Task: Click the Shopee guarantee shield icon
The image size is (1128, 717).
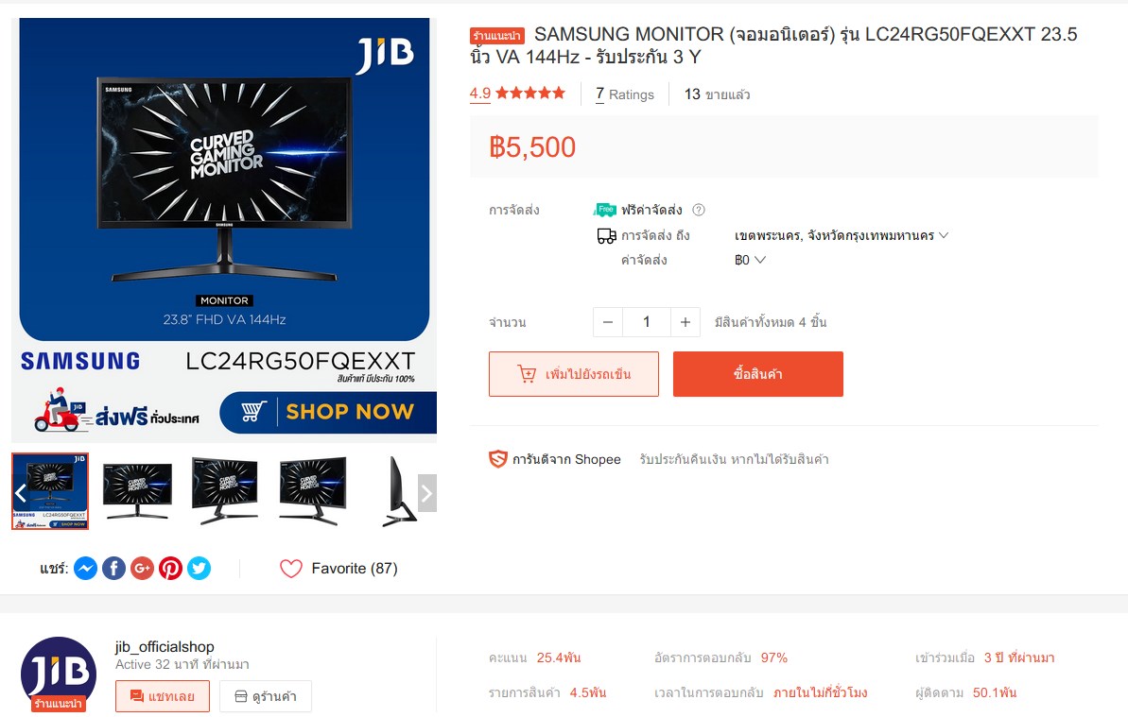Action: (498, 459)
